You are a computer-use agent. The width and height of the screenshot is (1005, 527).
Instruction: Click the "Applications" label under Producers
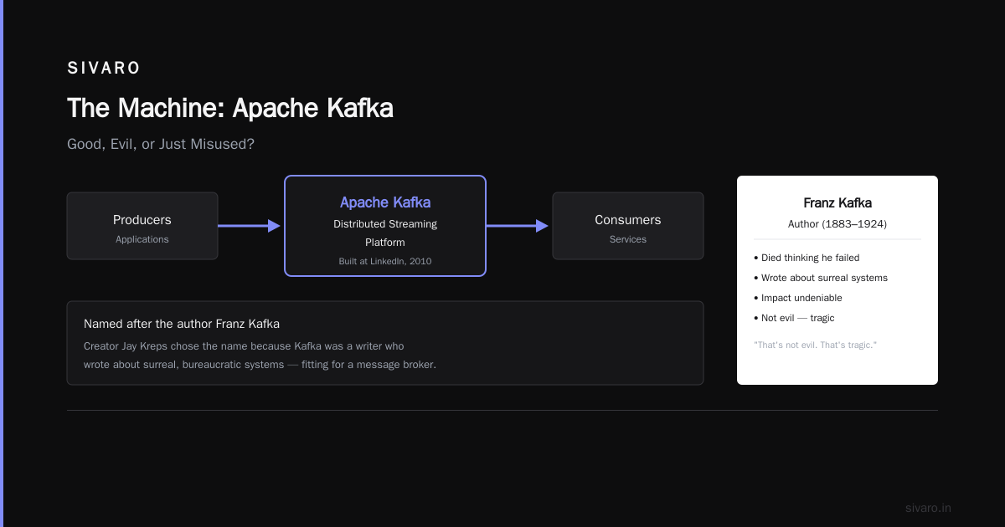coord(142,239)
